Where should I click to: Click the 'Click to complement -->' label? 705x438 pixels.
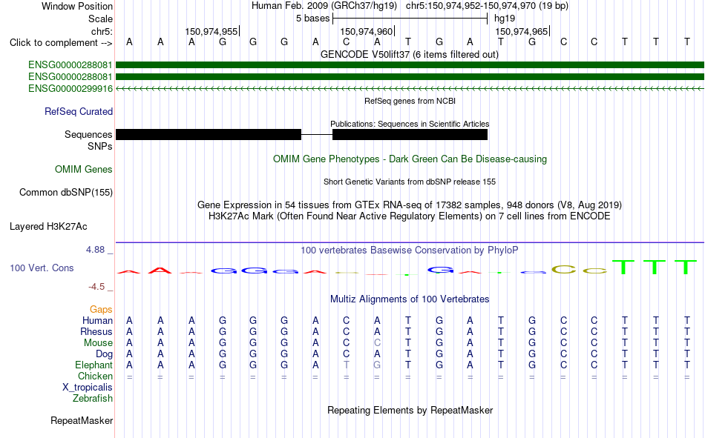tap(61, 43)
